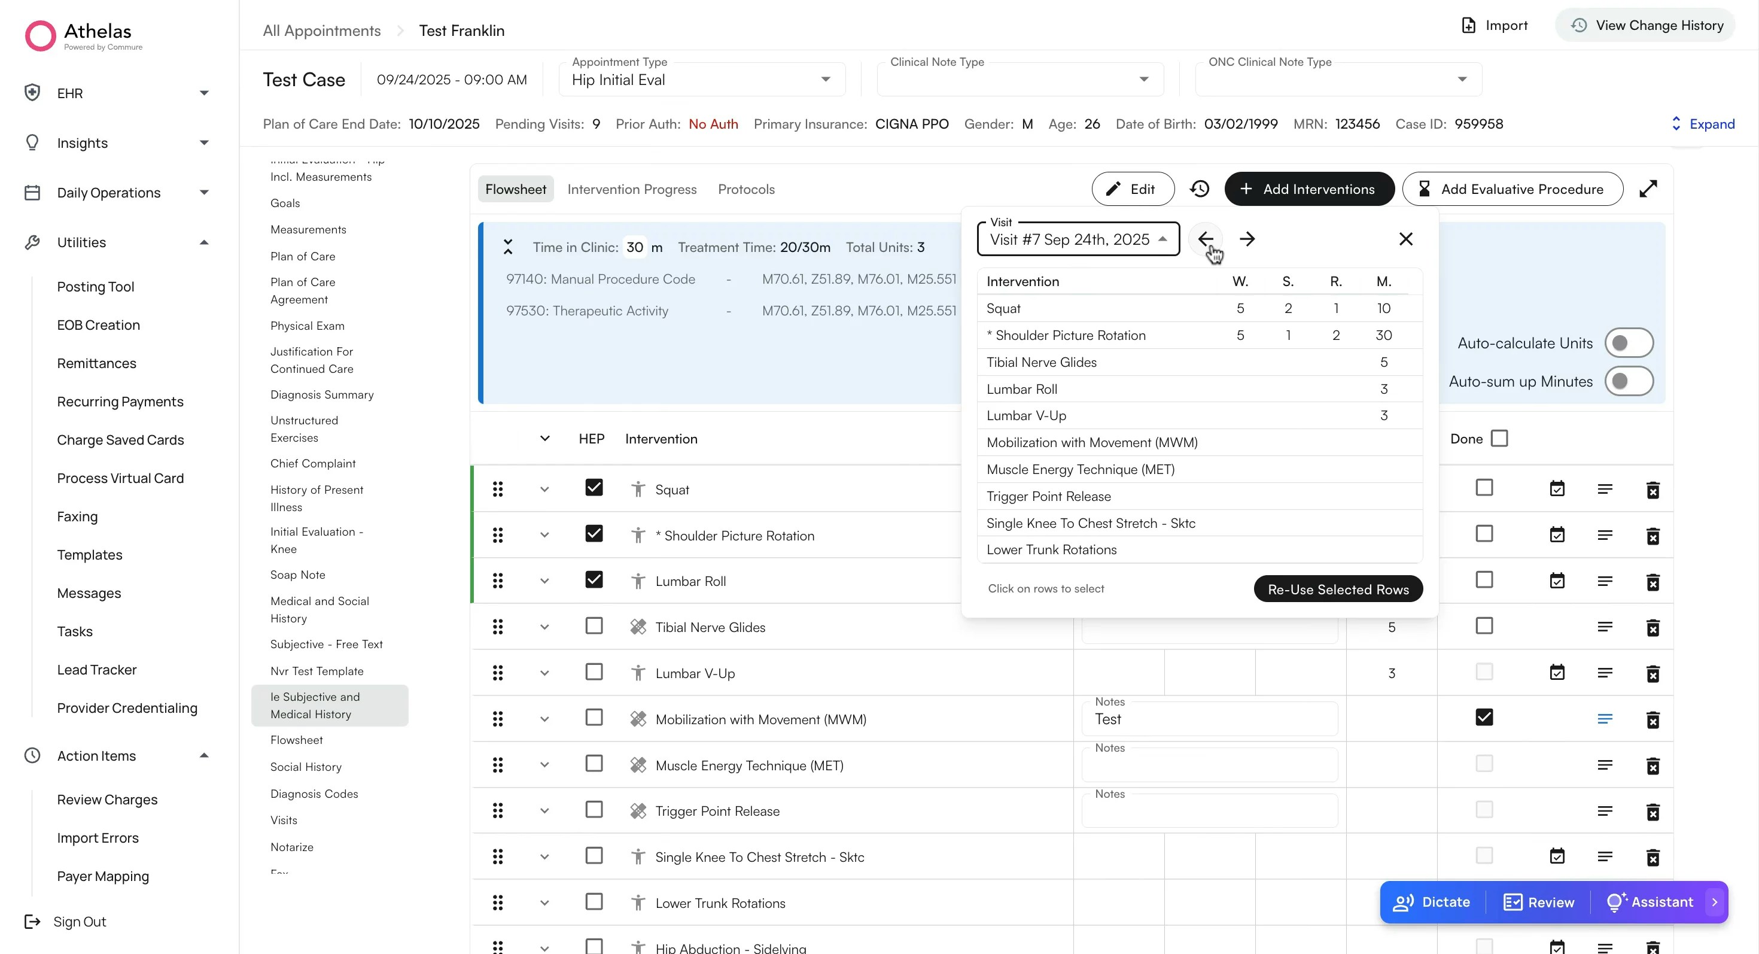1759x954 pixels.
Task: Open the Appointment Type dropdown
Action: click(x=701, y=80)
